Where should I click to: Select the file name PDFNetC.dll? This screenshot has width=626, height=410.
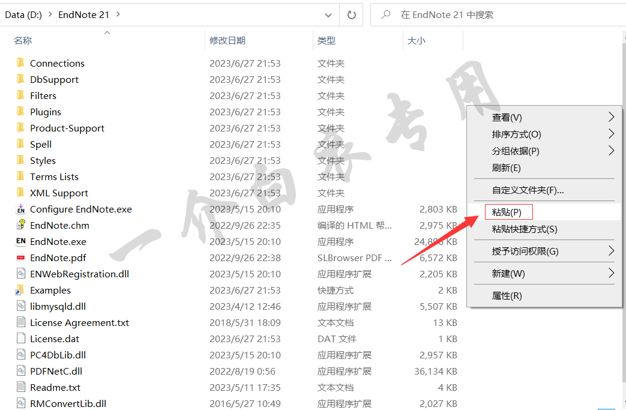coord(56,371)
